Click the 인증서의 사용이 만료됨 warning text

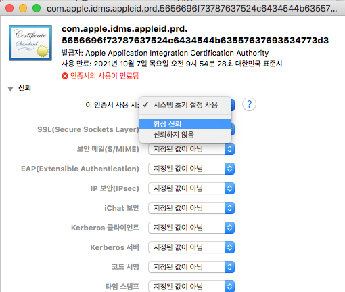(104, 76)
